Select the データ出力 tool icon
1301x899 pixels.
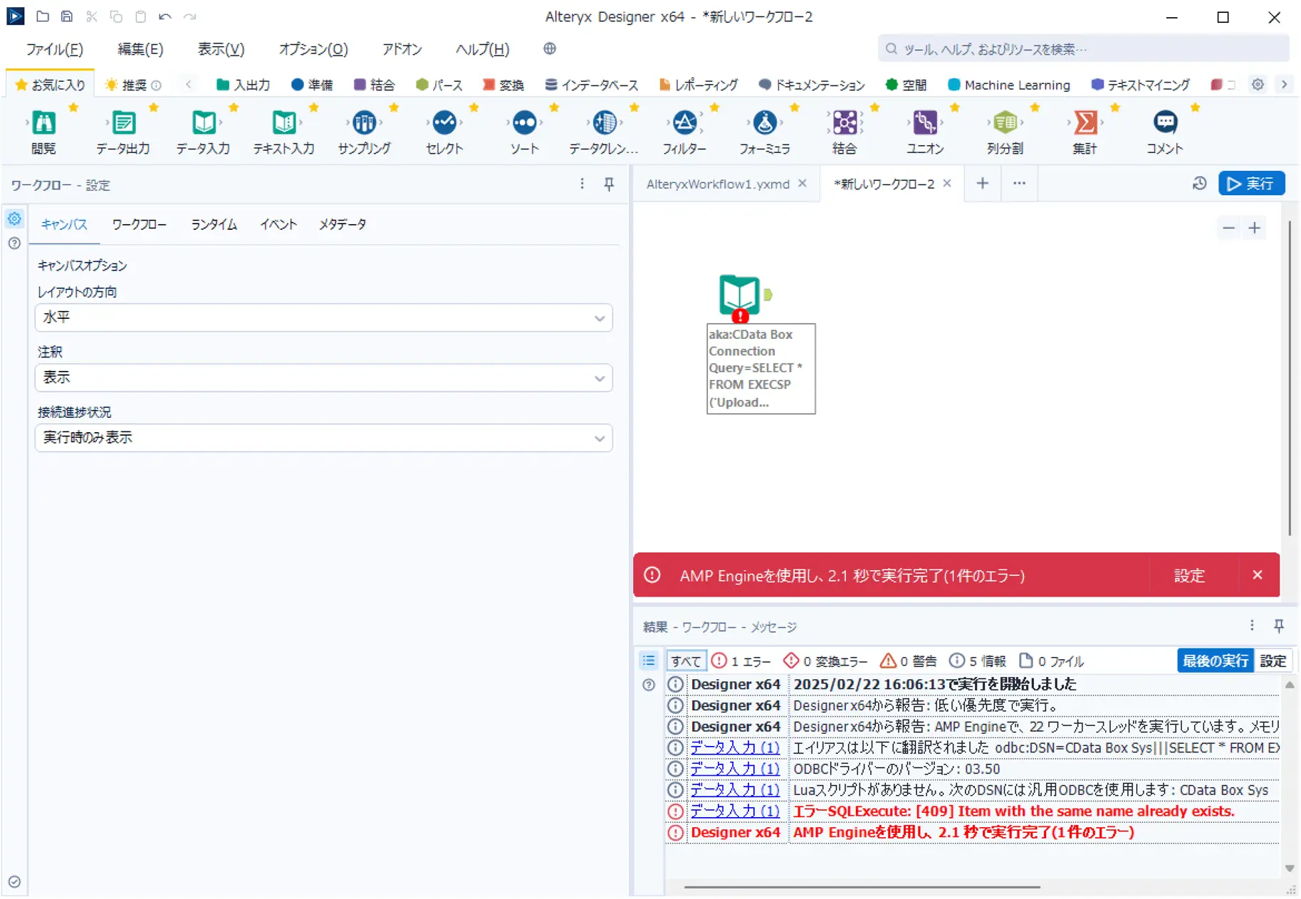coord(123,123)
